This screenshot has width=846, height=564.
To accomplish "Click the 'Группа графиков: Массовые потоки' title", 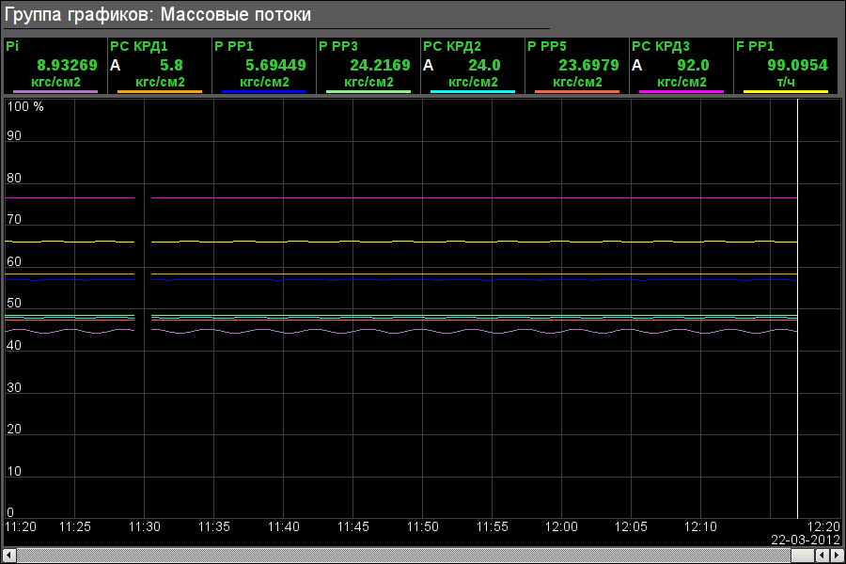I will click(x=158, y=15).
